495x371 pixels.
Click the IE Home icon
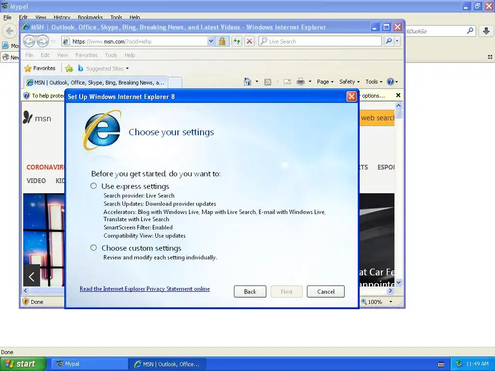(247, 82)
